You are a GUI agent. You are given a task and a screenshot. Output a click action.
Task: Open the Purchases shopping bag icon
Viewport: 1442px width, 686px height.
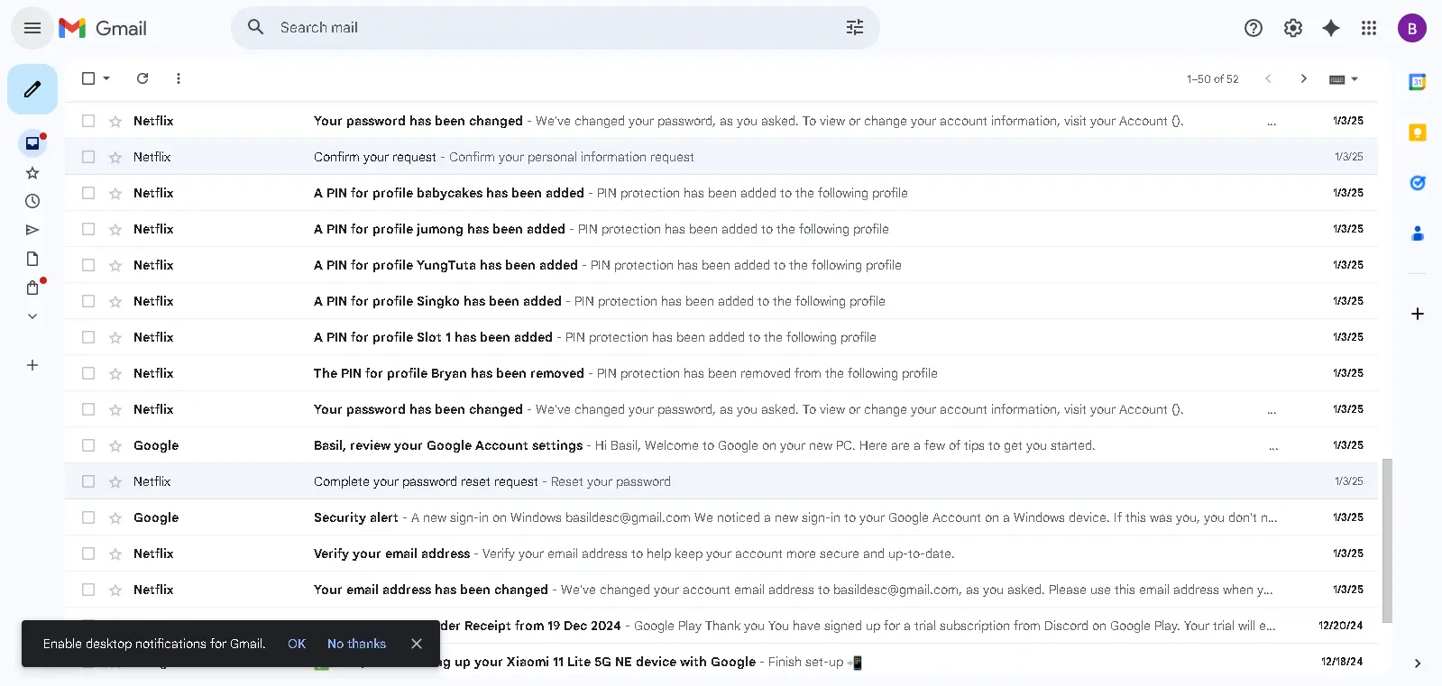[32, 288]
